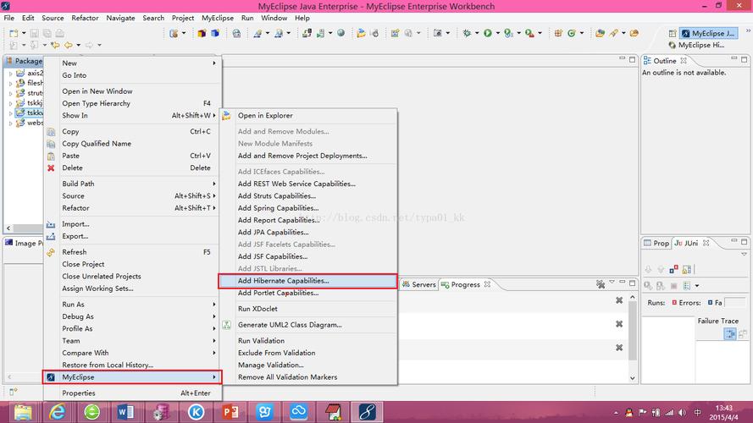Click the Copy icon in context menu
The width and height of the screenshot is (753, 423).
(51, 131)
